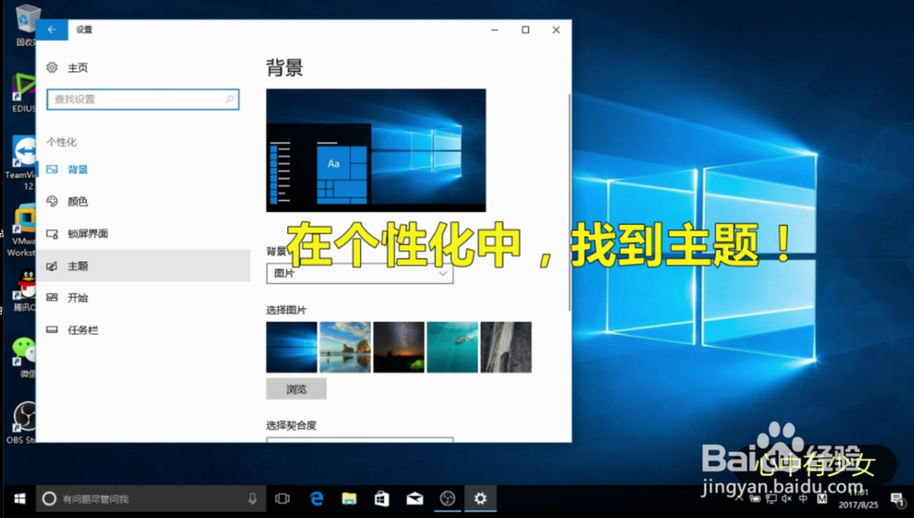
Task: Expand the 图片 background type dropdown
Action: click(359, 273)
